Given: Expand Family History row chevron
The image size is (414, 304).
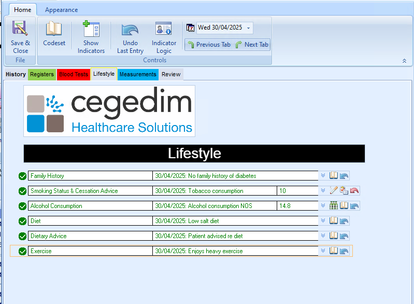Looking at the screenshot, I should pyautogui.click(x=323, y=175).
